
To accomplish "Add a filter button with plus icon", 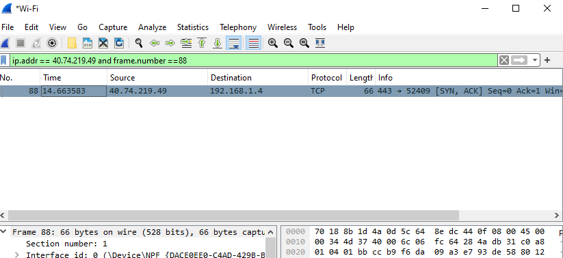I will point(547,60).
